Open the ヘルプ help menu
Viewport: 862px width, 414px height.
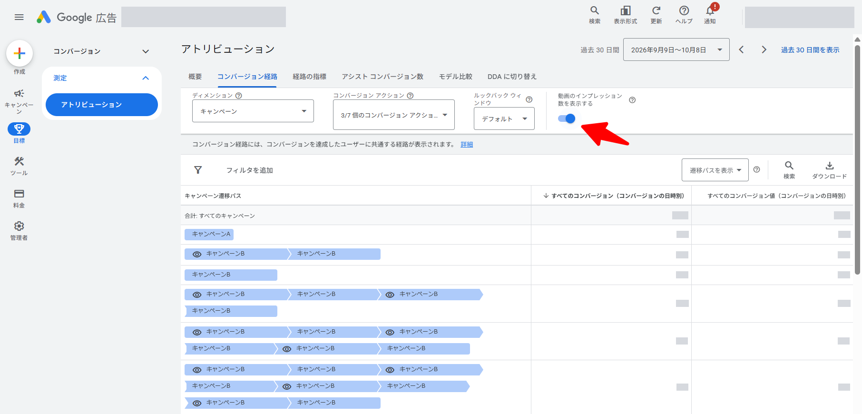pyautogui.click(x=684, y=15)
